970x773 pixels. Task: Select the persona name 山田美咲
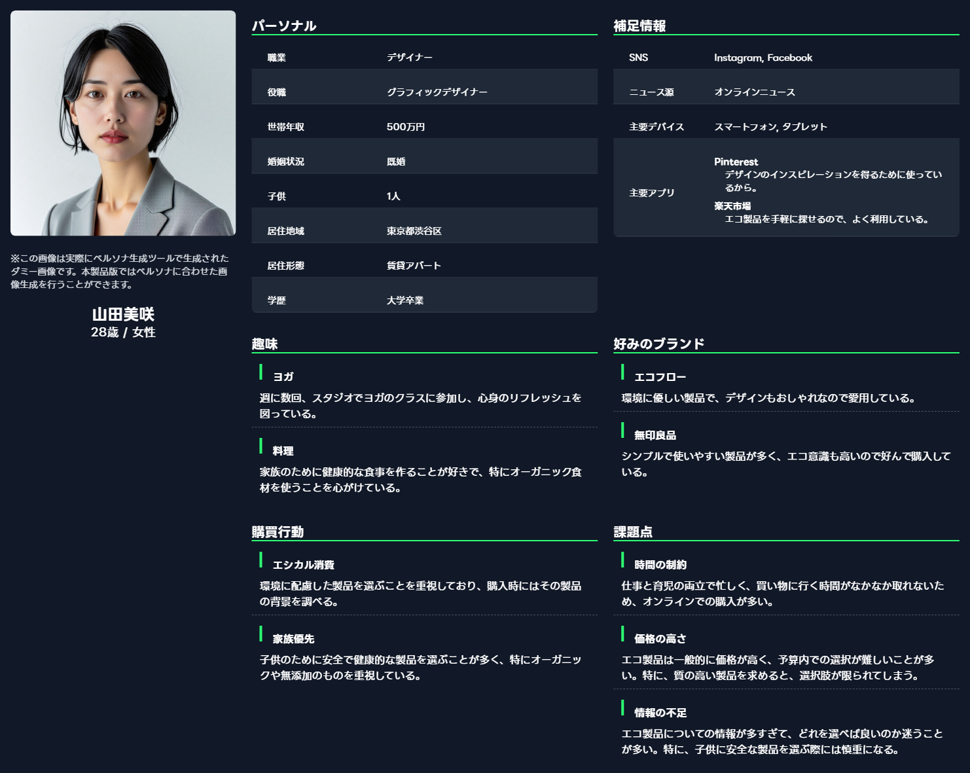pos(123,314)
